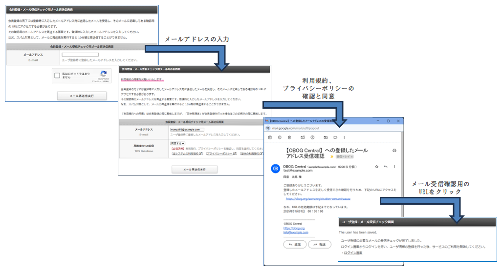502x271 pixels.
Task: Open the registration-consent confirmation URL in the email
Action: pyautogui.click(x=318, y=198)
